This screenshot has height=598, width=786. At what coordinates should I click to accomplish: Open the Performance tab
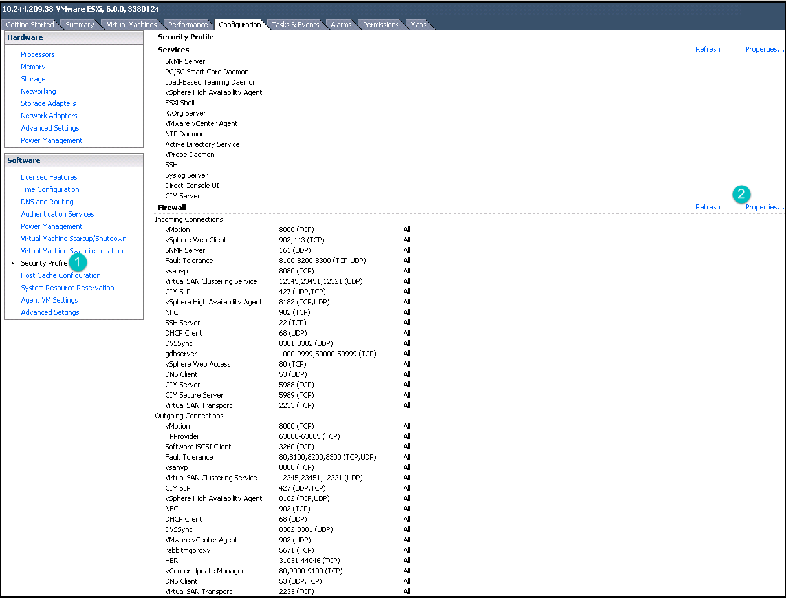[x=188, y=25]
